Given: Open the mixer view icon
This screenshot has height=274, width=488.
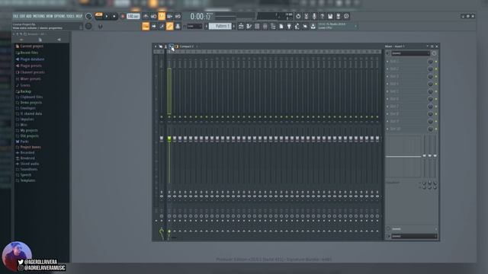Looking at the screenshot, I should tap(265, 27).
